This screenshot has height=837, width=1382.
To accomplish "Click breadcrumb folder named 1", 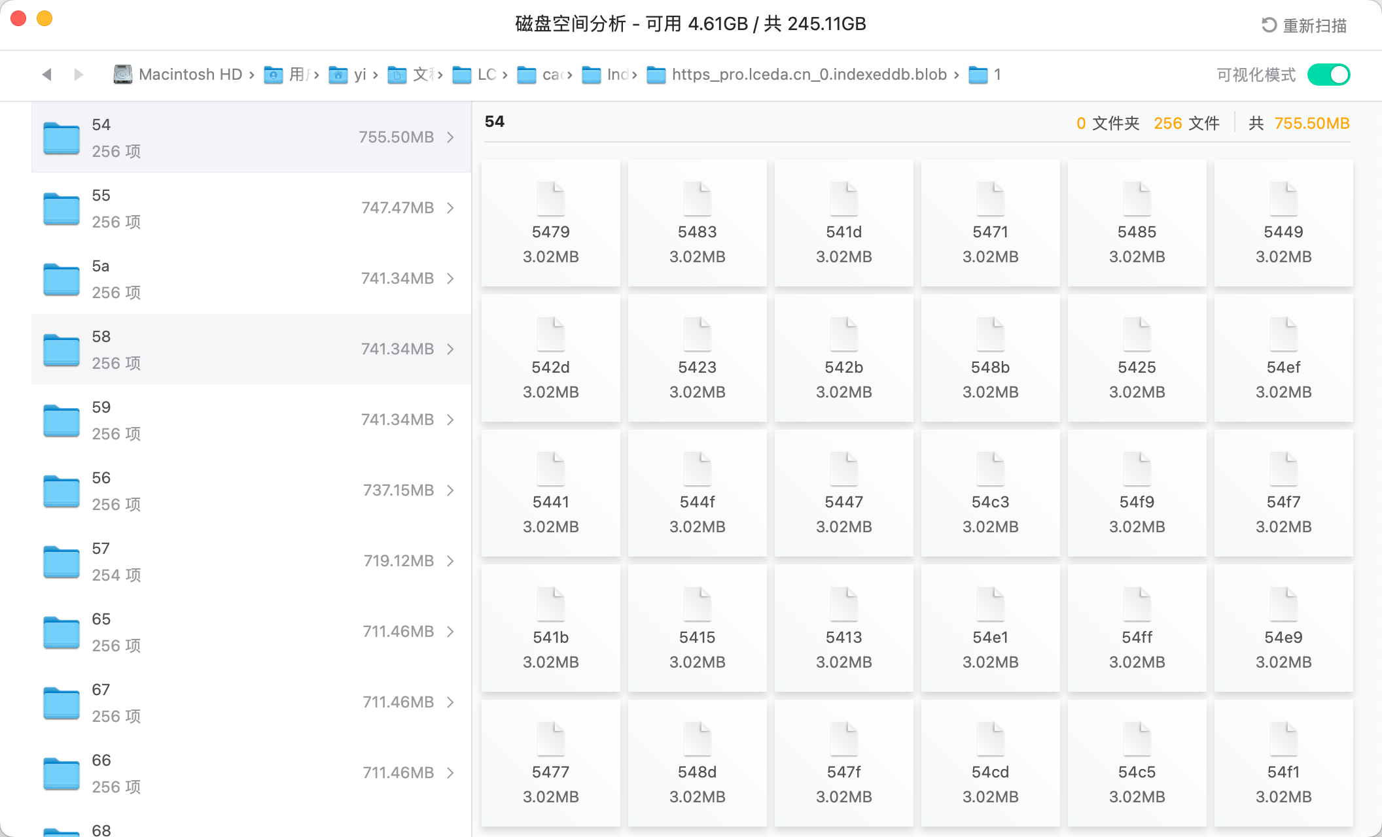I will click(x=997, y=75).
